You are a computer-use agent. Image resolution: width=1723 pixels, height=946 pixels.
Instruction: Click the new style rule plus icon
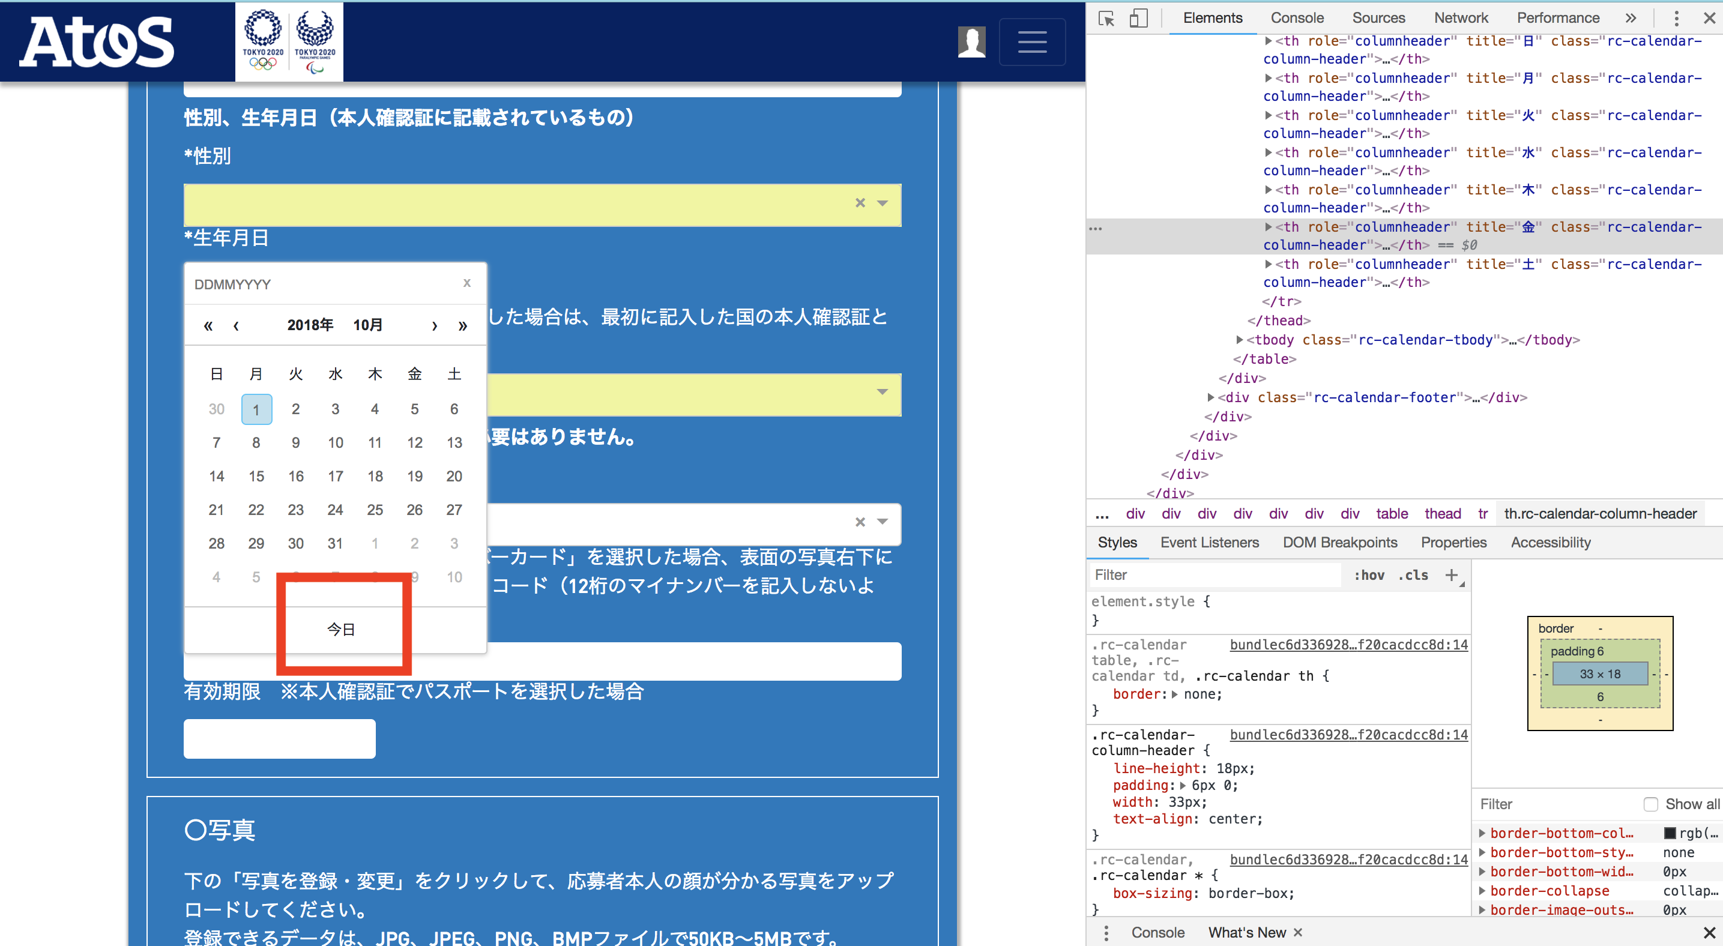pyautogui.click(x=1453, y=575)
